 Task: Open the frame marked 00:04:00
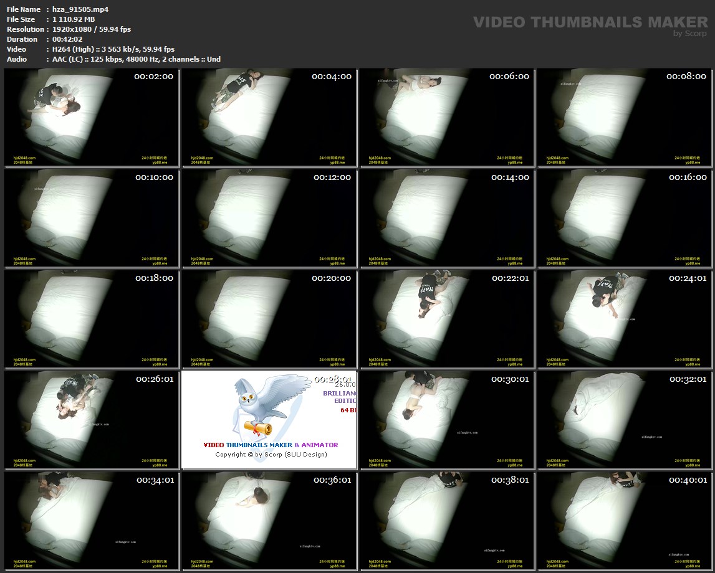(269, 117)
